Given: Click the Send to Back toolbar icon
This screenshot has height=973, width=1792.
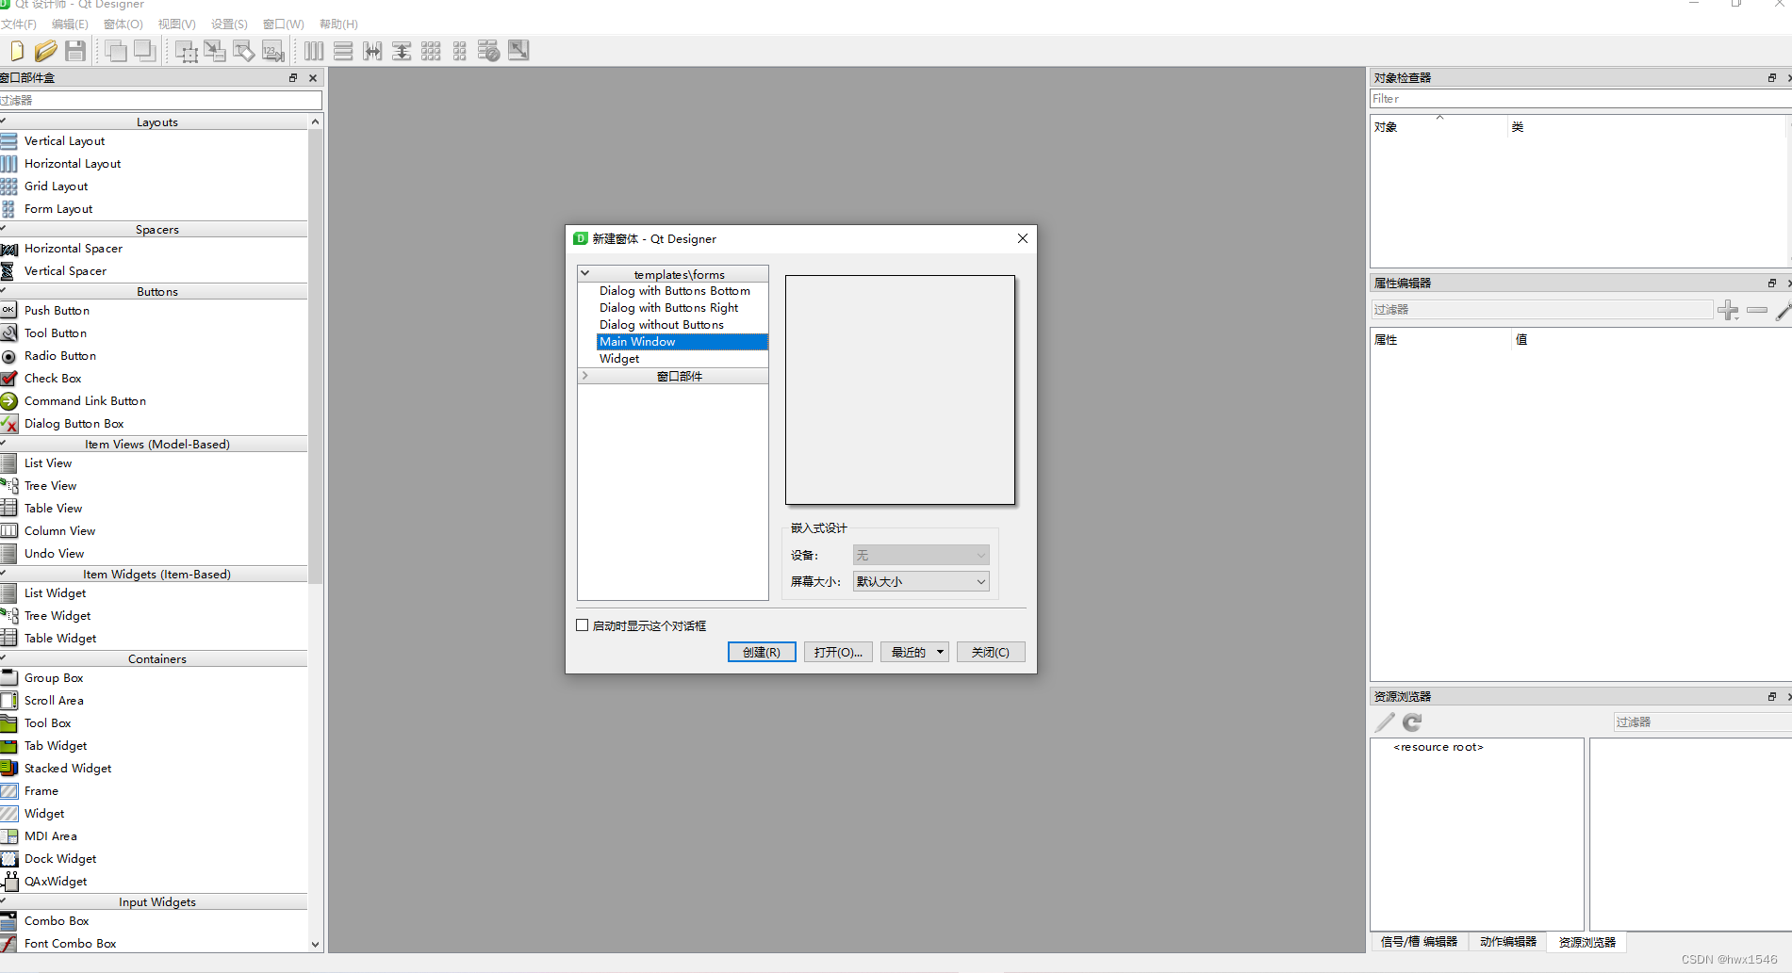Looking at the screenshot, I should coord(117,51).
